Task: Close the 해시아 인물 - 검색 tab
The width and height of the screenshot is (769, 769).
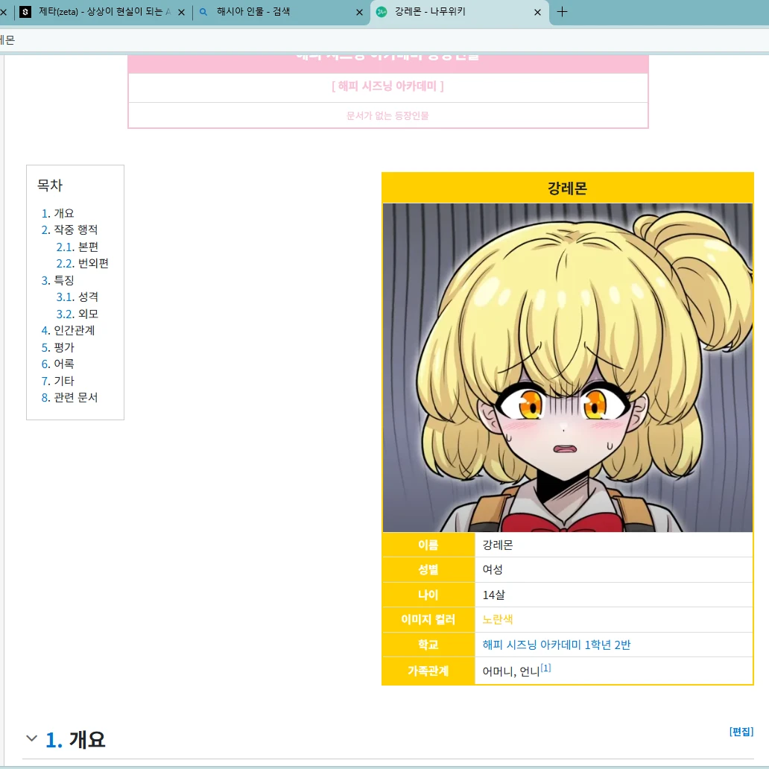Action: 359,12
